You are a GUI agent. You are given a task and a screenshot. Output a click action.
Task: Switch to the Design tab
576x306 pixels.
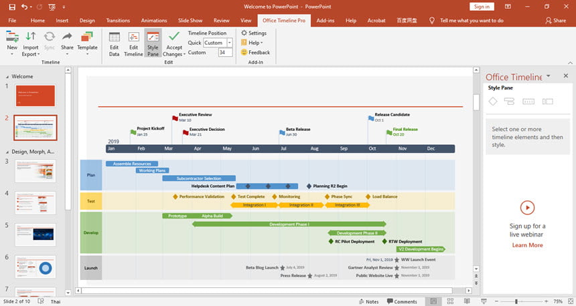pos(87,21)
